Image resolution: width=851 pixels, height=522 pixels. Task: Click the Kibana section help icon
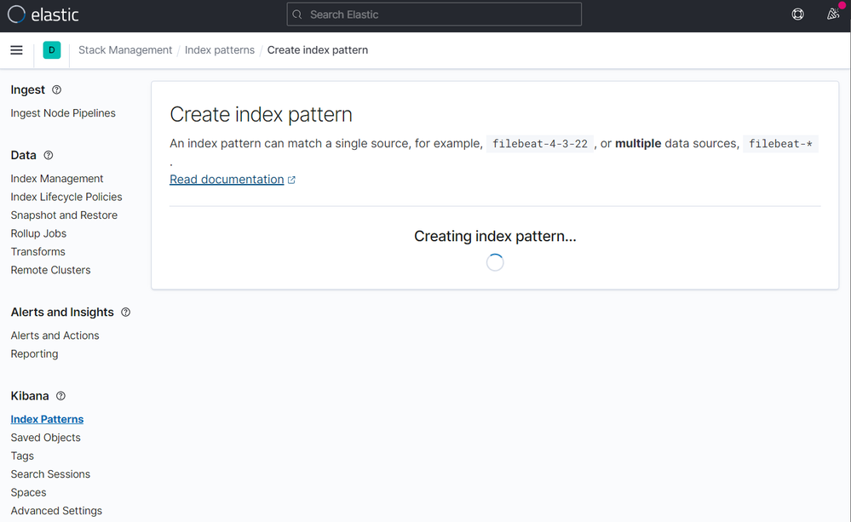tap(60, 396)
